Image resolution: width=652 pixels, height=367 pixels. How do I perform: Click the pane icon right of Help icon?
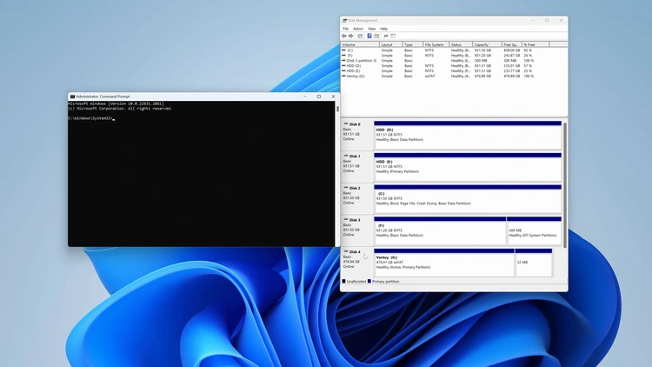click(x=376, y=37)
